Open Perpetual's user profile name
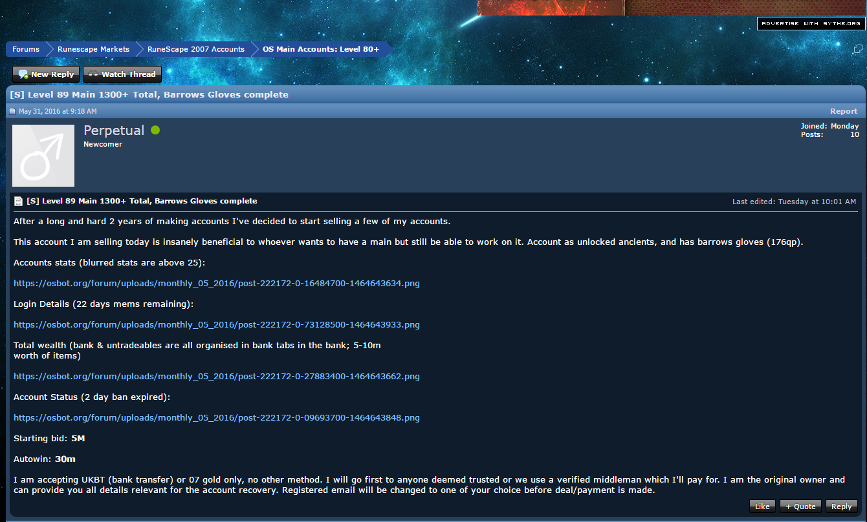 click(114, 130)
